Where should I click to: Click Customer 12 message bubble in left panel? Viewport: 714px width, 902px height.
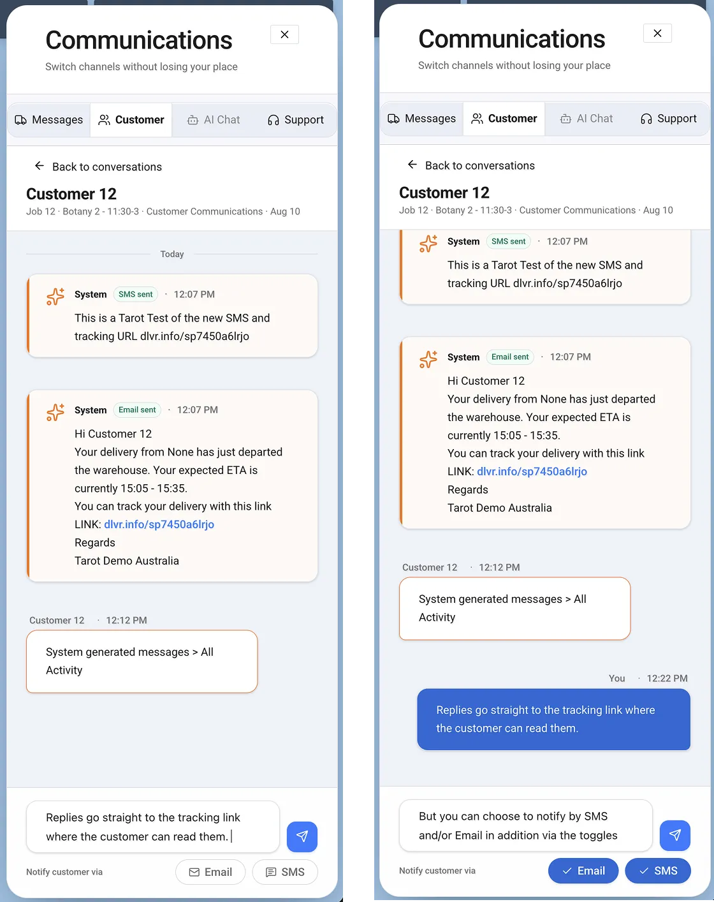point(142,662)
